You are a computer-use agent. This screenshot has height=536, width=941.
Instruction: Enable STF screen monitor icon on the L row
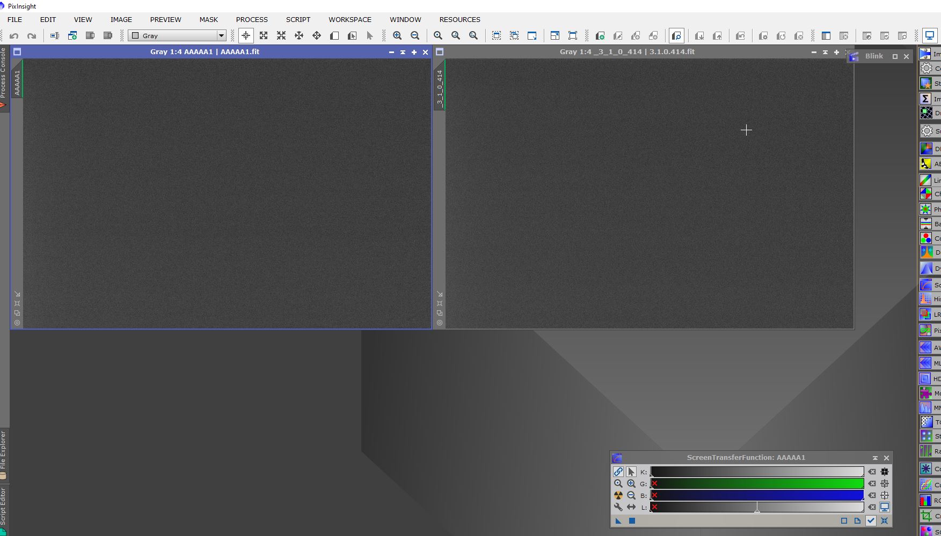(884, 507)
